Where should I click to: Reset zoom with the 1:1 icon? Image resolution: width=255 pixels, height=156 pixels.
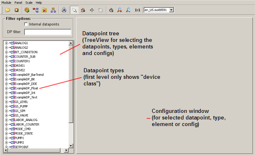tap(137, 10)
